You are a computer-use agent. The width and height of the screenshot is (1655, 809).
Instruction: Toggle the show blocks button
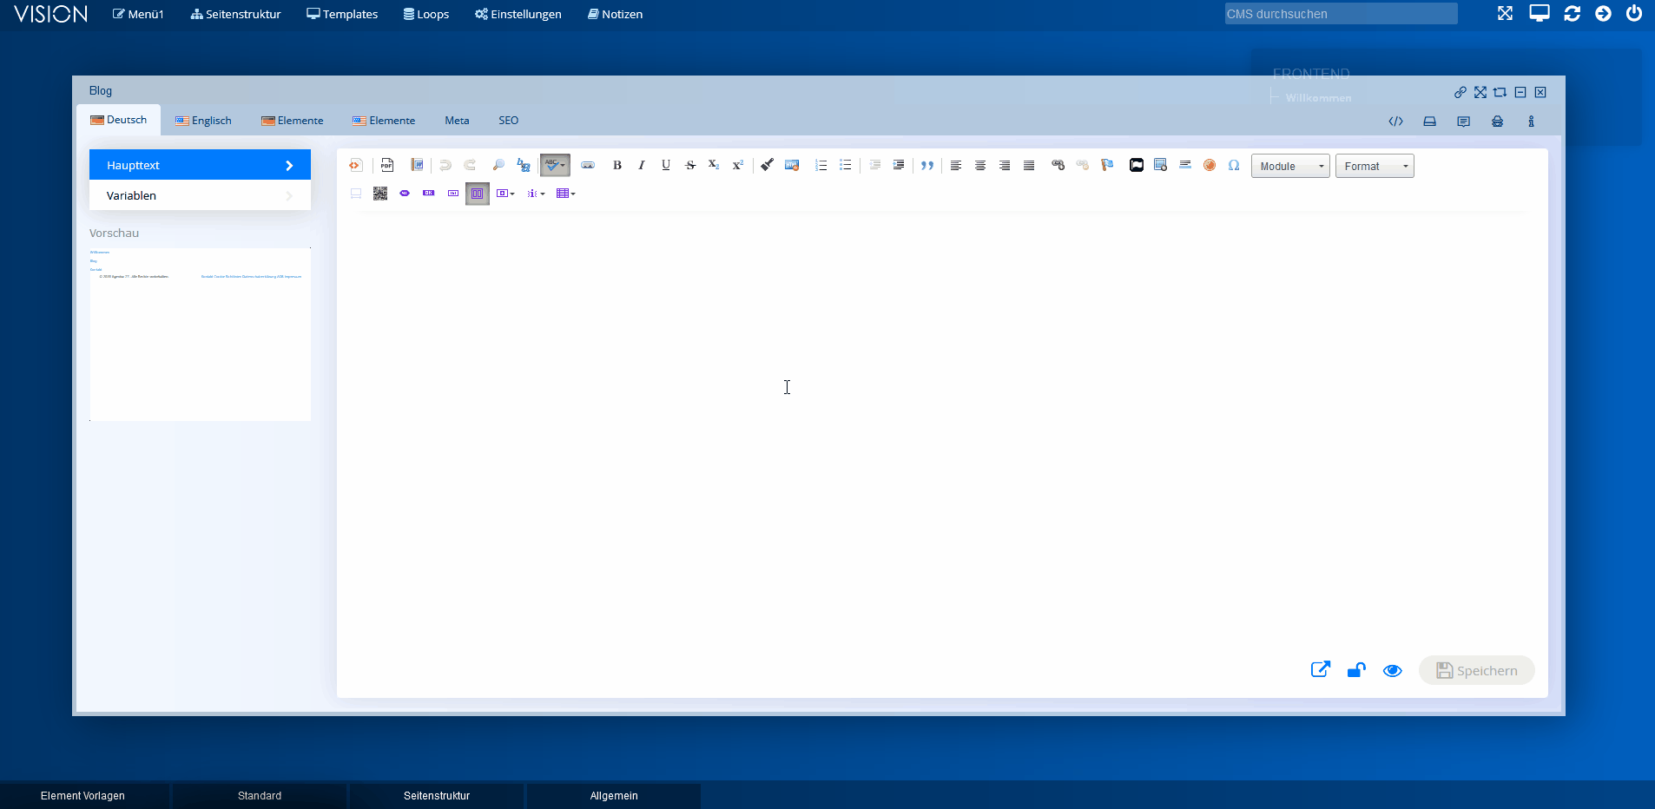click(x=478, y=194)
